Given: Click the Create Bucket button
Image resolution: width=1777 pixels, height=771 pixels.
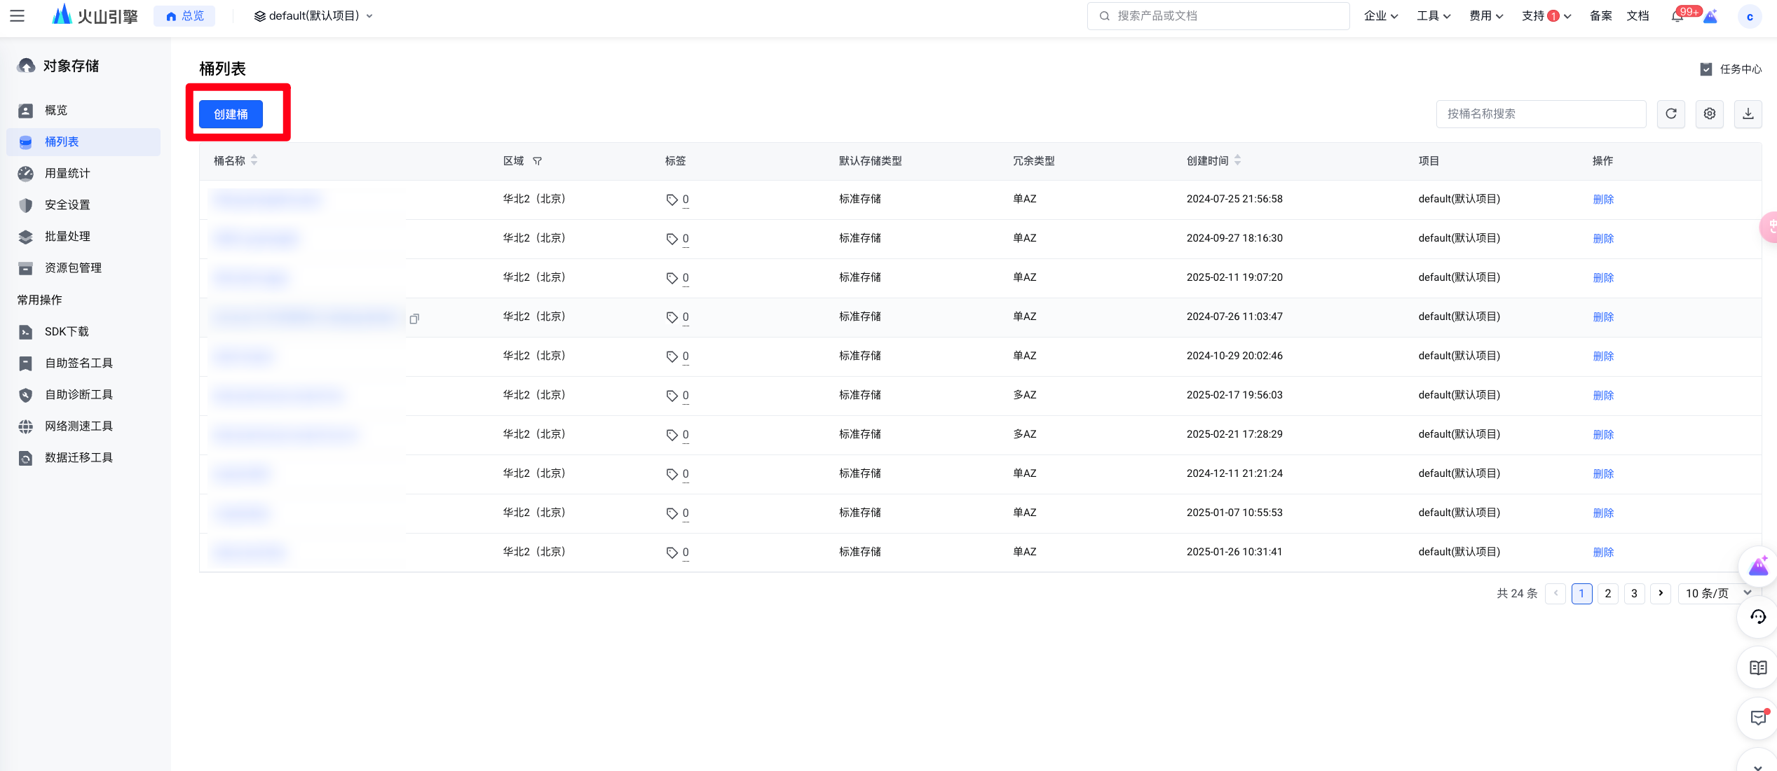Looking at the screenshot, I should click(x=231, y=114).
